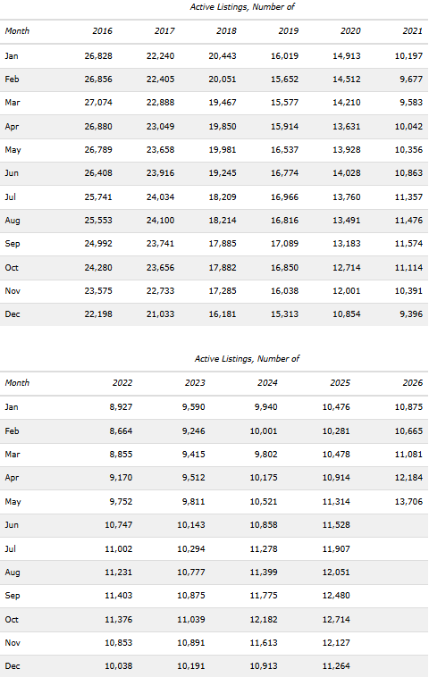Click the Feb 2022 cell 8,664
Screen dimensions: 429x677
pyautogui.click(x=121, y=431)
